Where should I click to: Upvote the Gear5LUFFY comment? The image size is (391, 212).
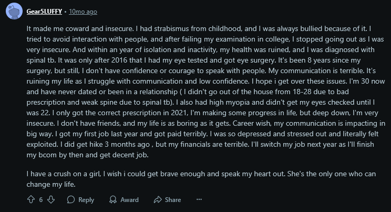[31, 199]
